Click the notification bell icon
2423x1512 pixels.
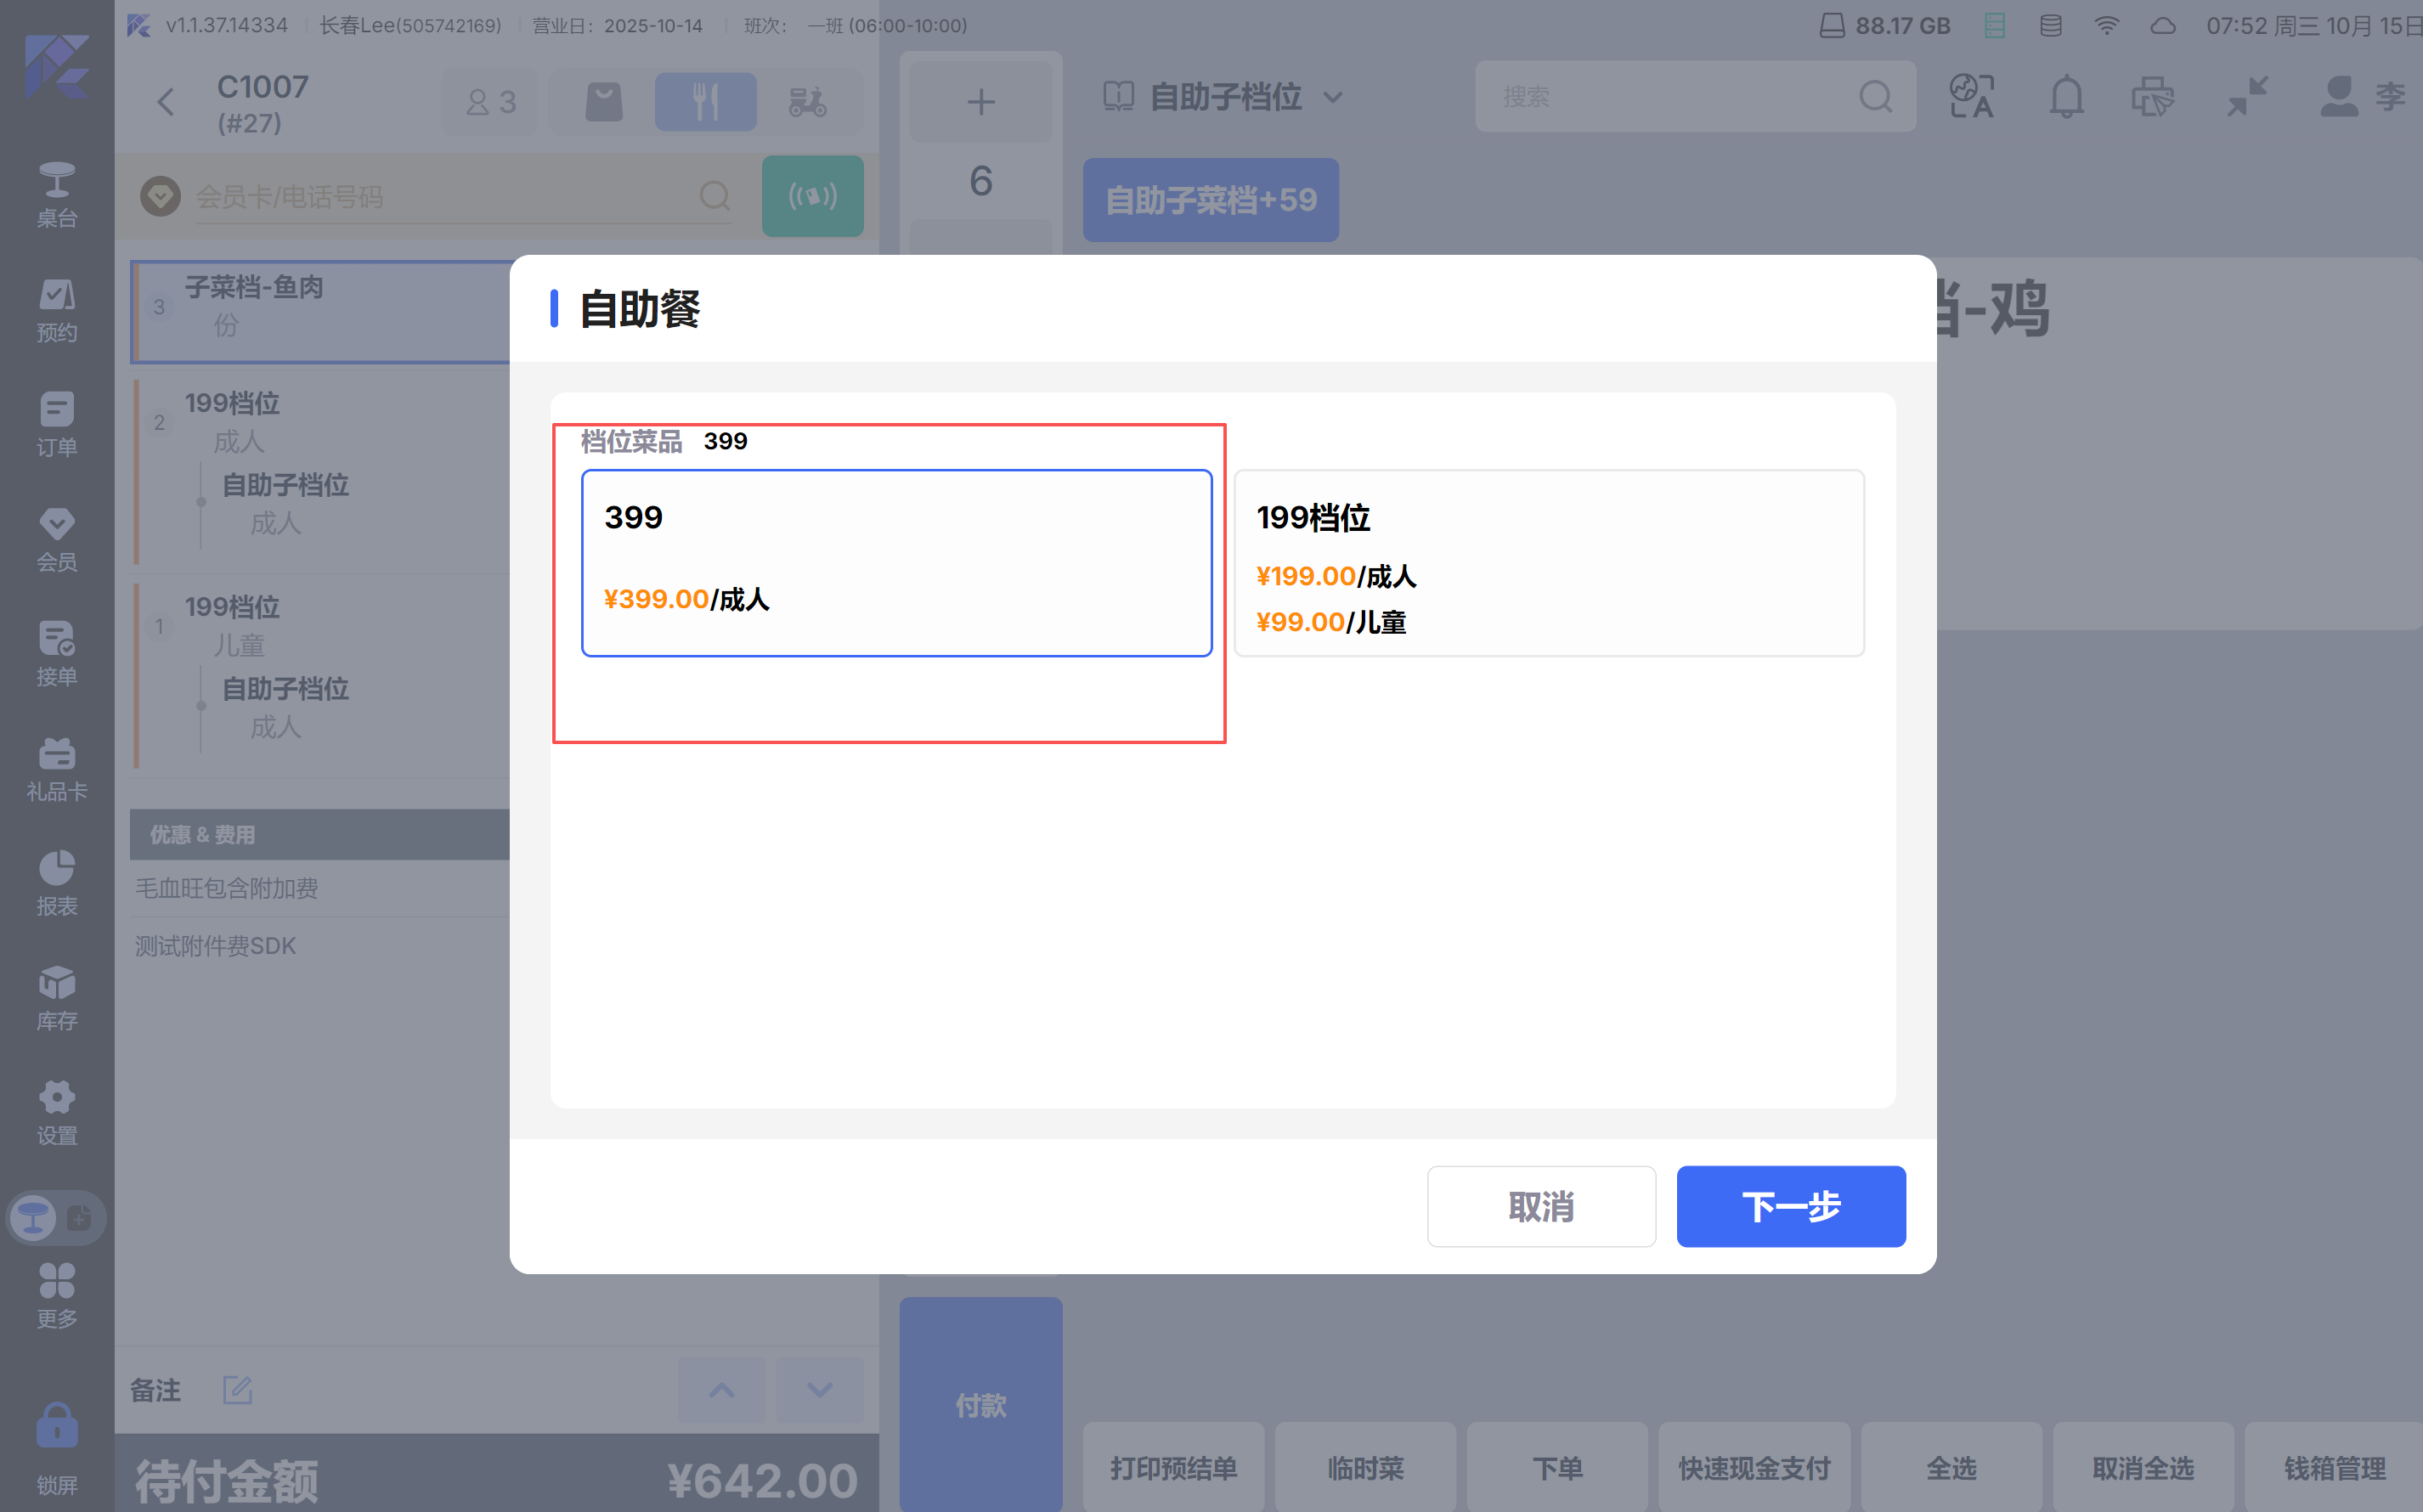pyautogui.click(x=2066, y=97)
